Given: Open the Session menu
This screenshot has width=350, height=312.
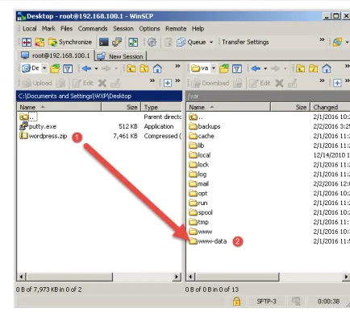Looking at the screenshot, I should tap(123, 28).
